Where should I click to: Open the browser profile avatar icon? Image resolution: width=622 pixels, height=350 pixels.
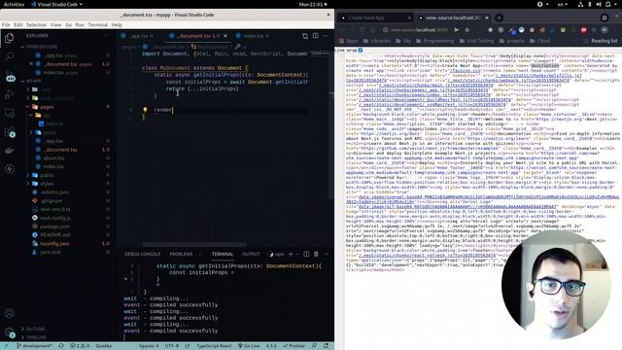tap(605, 30)
